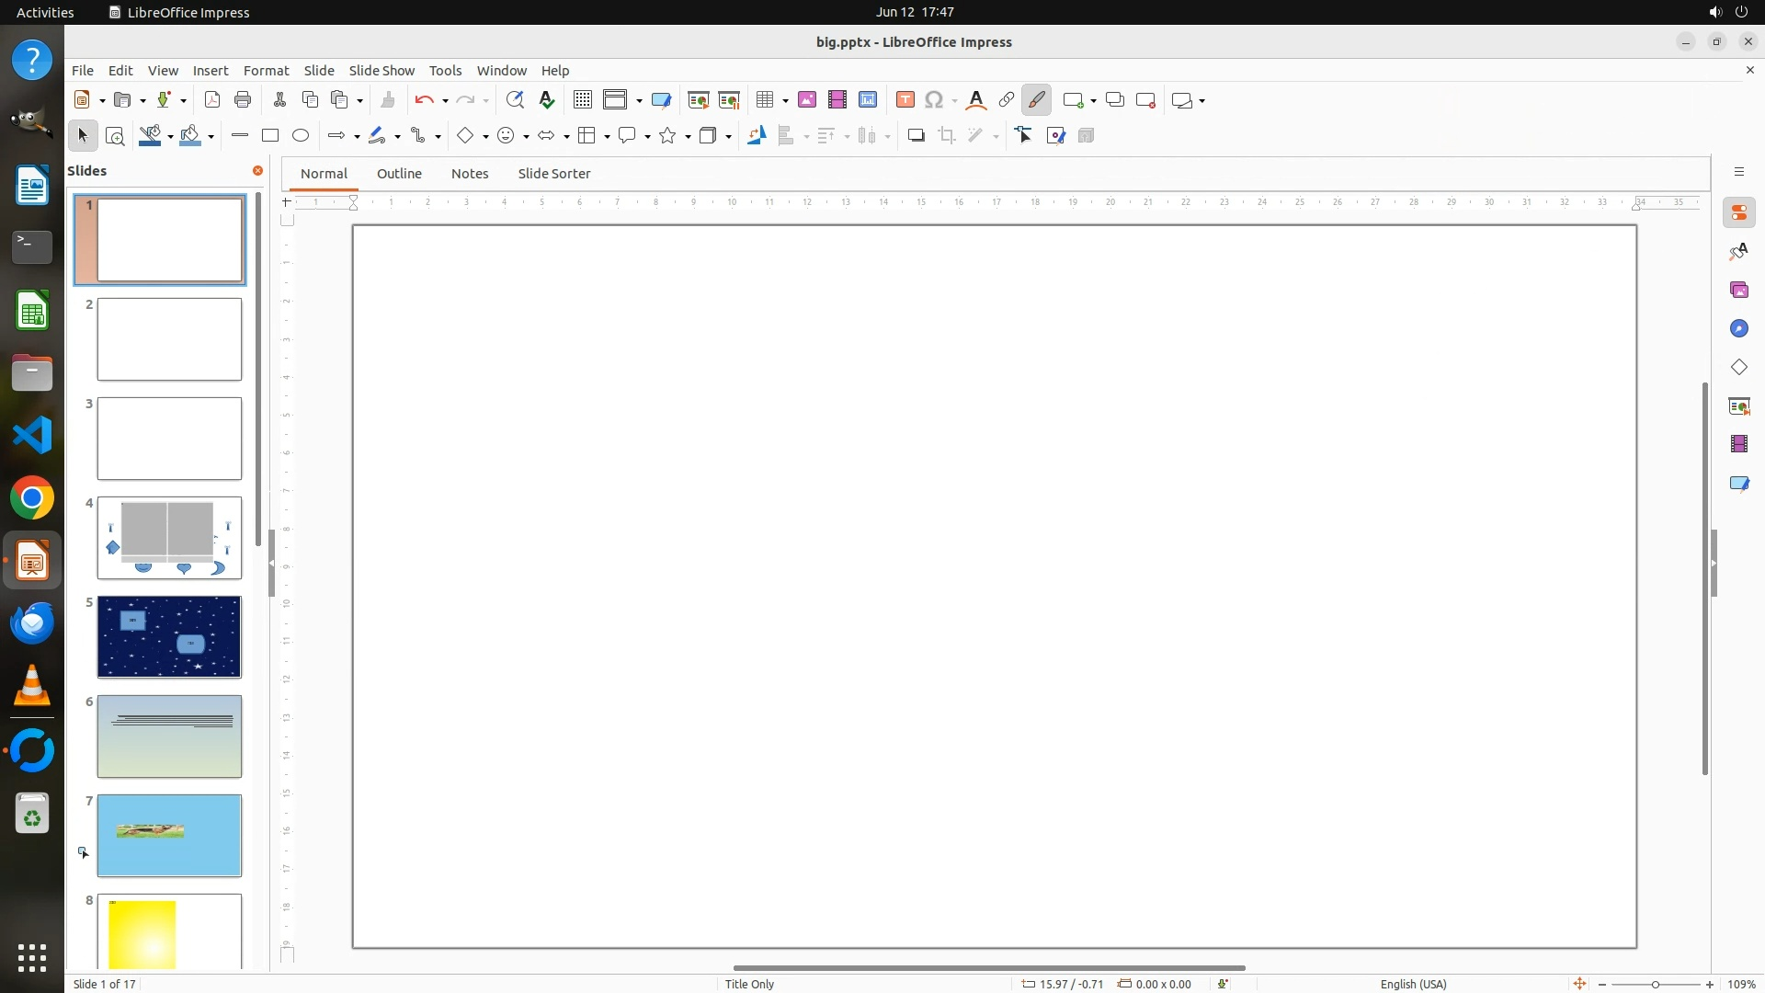Open the Insert Special Character icon

[934, 100]
